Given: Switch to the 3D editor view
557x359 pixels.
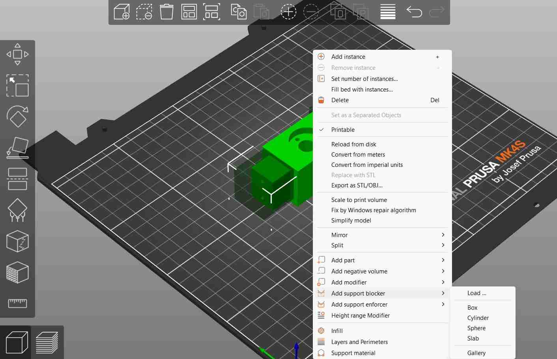Looking at the screenshot, I should click(x=17, y=342).
